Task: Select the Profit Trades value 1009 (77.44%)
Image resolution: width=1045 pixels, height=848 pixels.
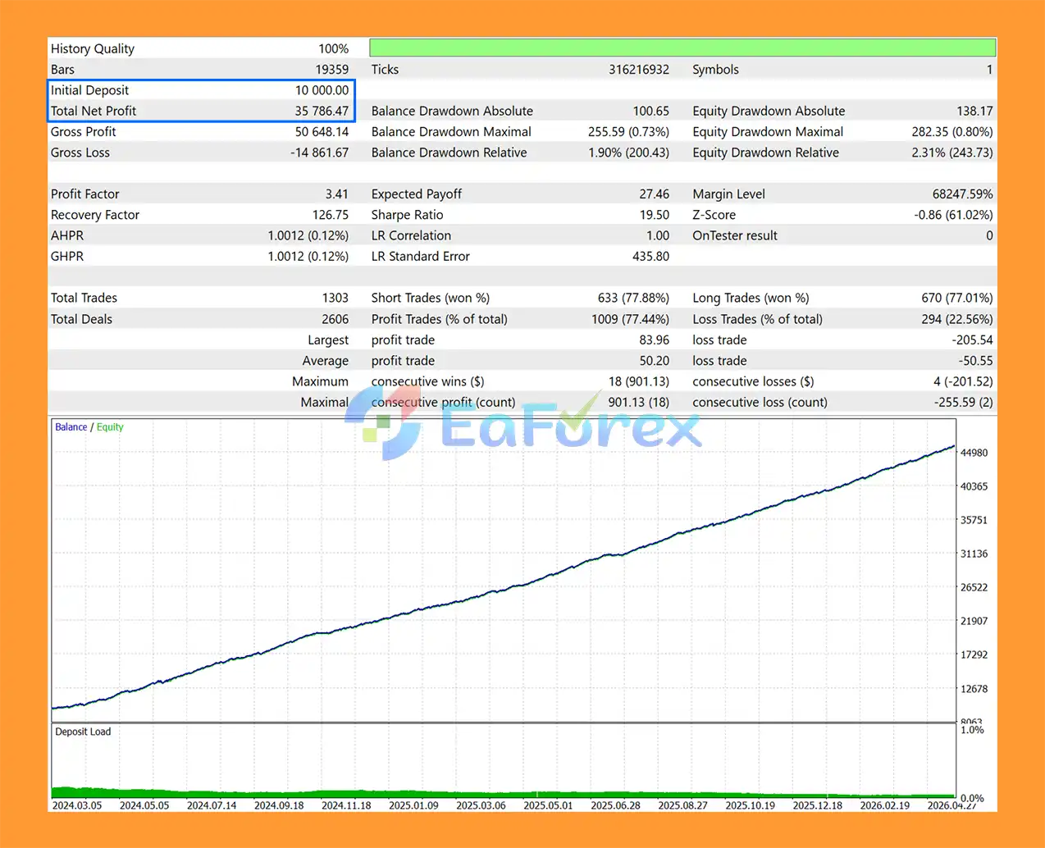Action: [631, 319]
